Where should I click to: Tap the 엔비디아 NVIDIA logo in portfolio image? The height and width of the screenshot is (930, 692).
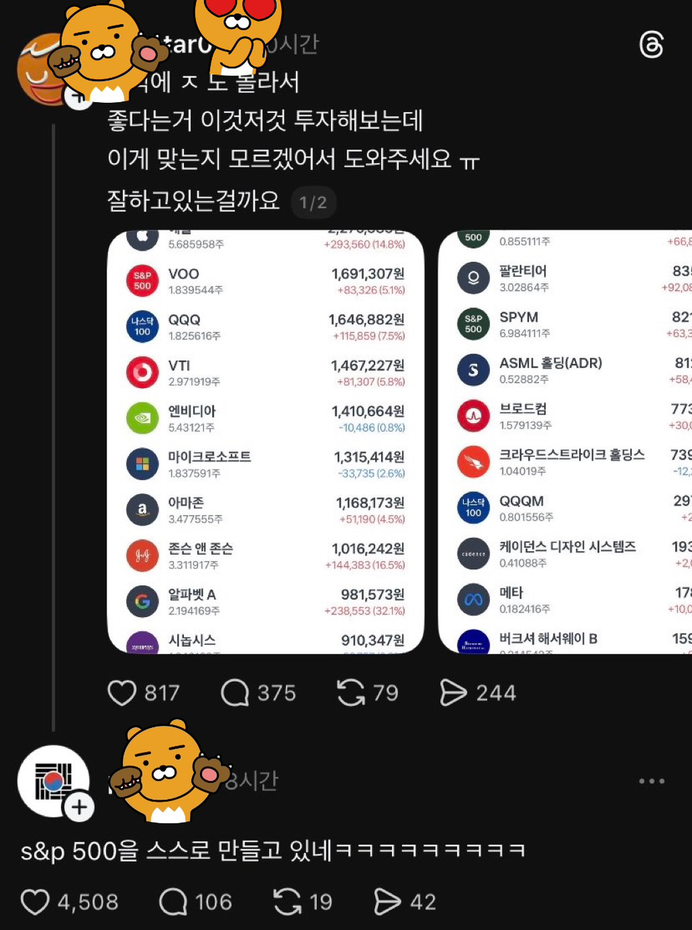click(x=143, y=418)
